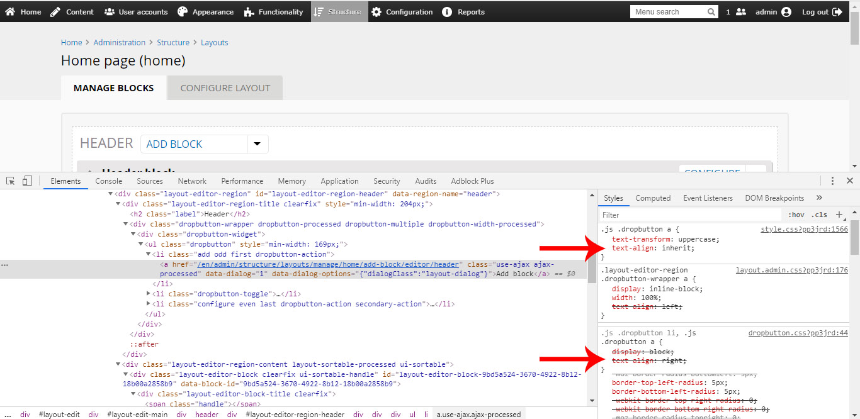Switch to the Console tab in DevTools
Viewport: 860px width, 419px height.
pos(108,181)
